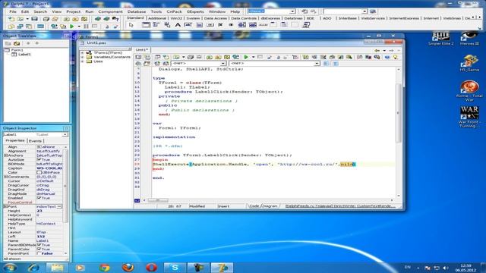Click the Help contents icon in main toolbar

[x=115, y=19]
